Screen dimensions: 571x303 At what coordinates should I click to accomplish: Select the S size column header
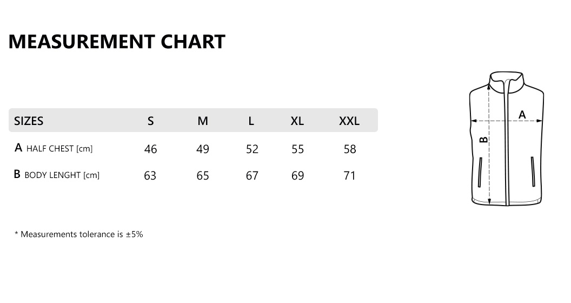151,121
